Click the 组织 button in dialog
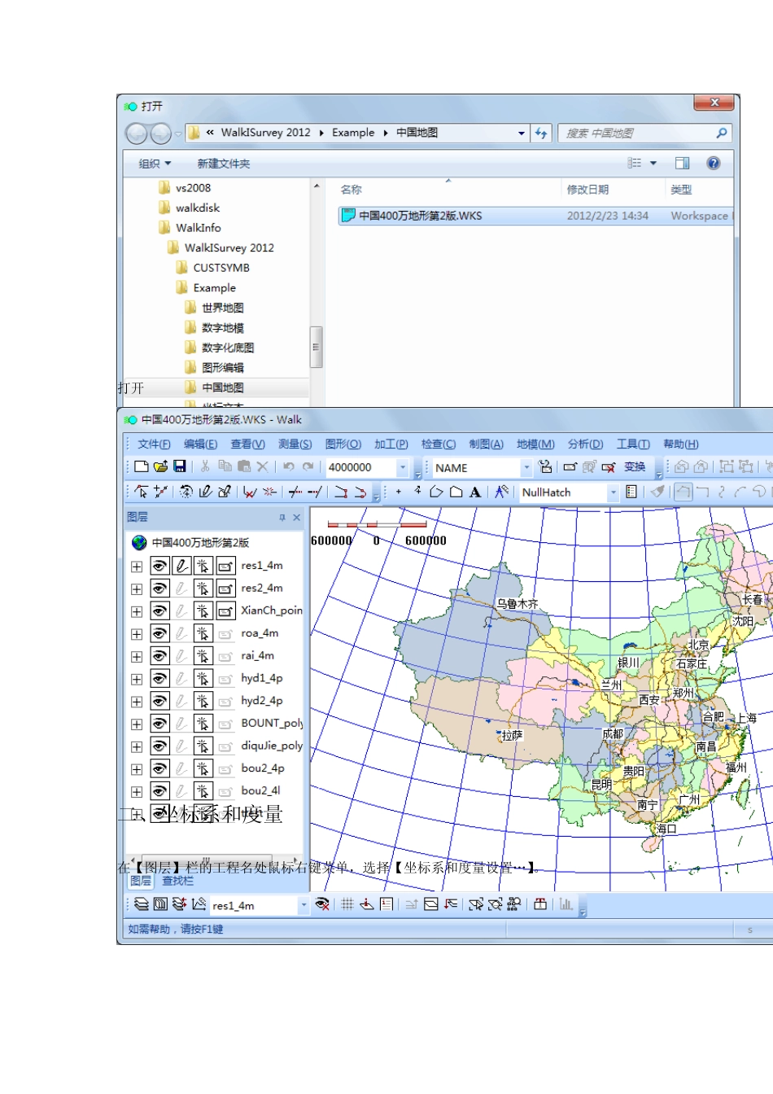 (x=155, y=164)
